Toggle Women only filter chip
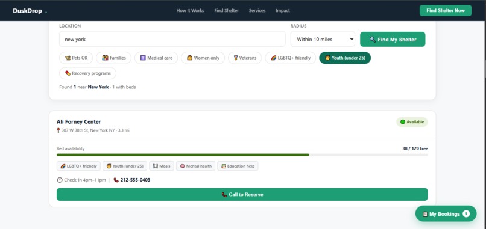The image size is (486, 229). click(203, 58)
